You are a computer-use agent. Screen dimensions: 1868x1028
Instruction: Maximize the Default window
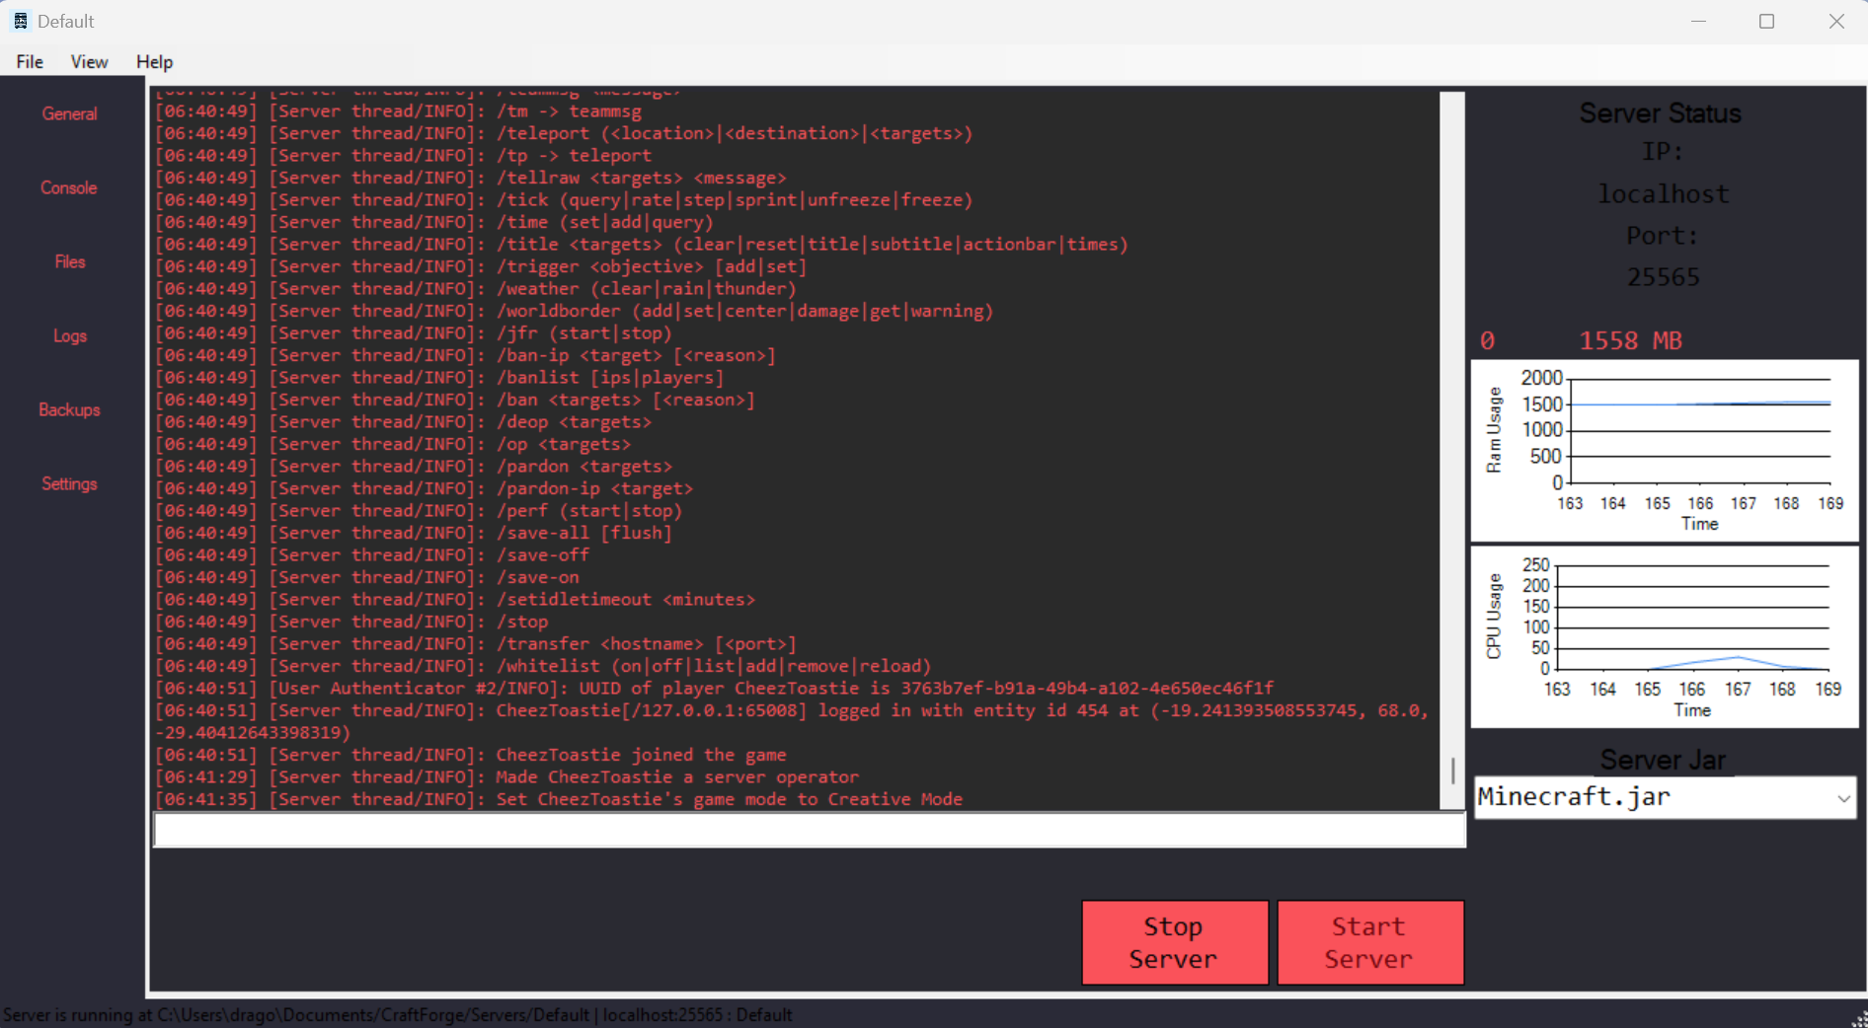point(1767,21)
